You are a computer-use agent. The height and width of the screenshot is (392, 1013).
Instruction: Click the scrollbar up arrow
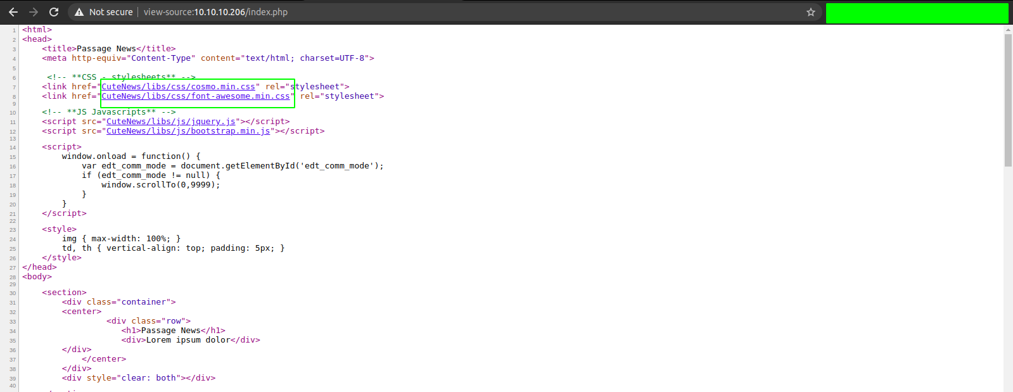point(1008,30)
